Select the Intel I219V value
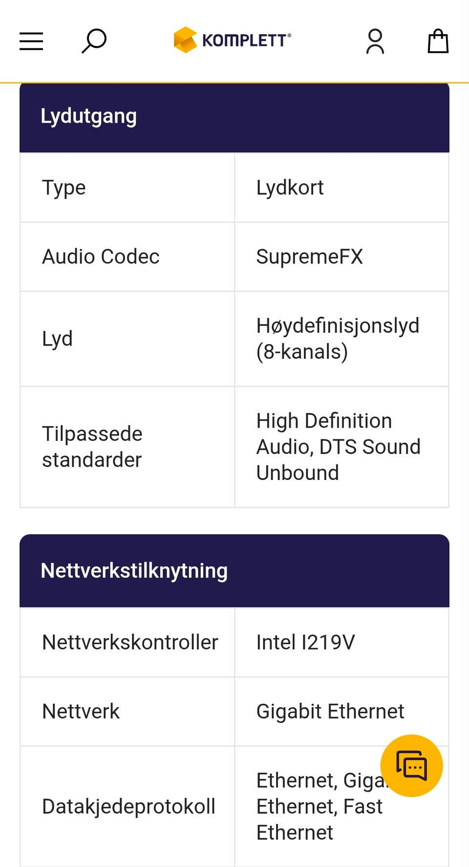Screen dimensions: 469x867 coord(306,643)
